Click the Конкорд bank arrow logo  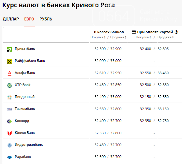coord(10,121)
